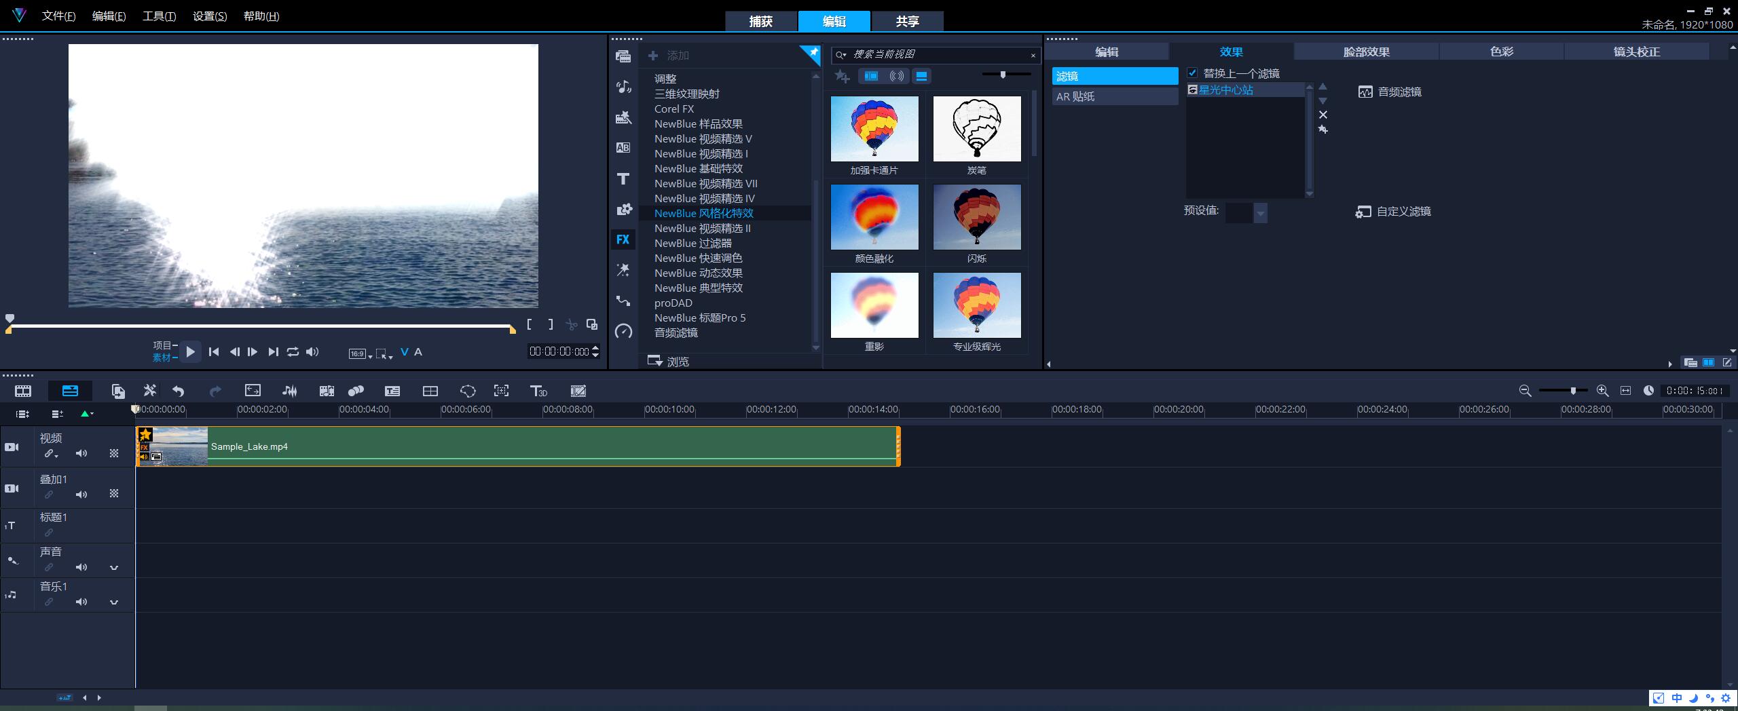Screen dimensions: 1738x711
Task: Click the split clip scissors icon
Action: pyautogui.click(x=572, y=325)
